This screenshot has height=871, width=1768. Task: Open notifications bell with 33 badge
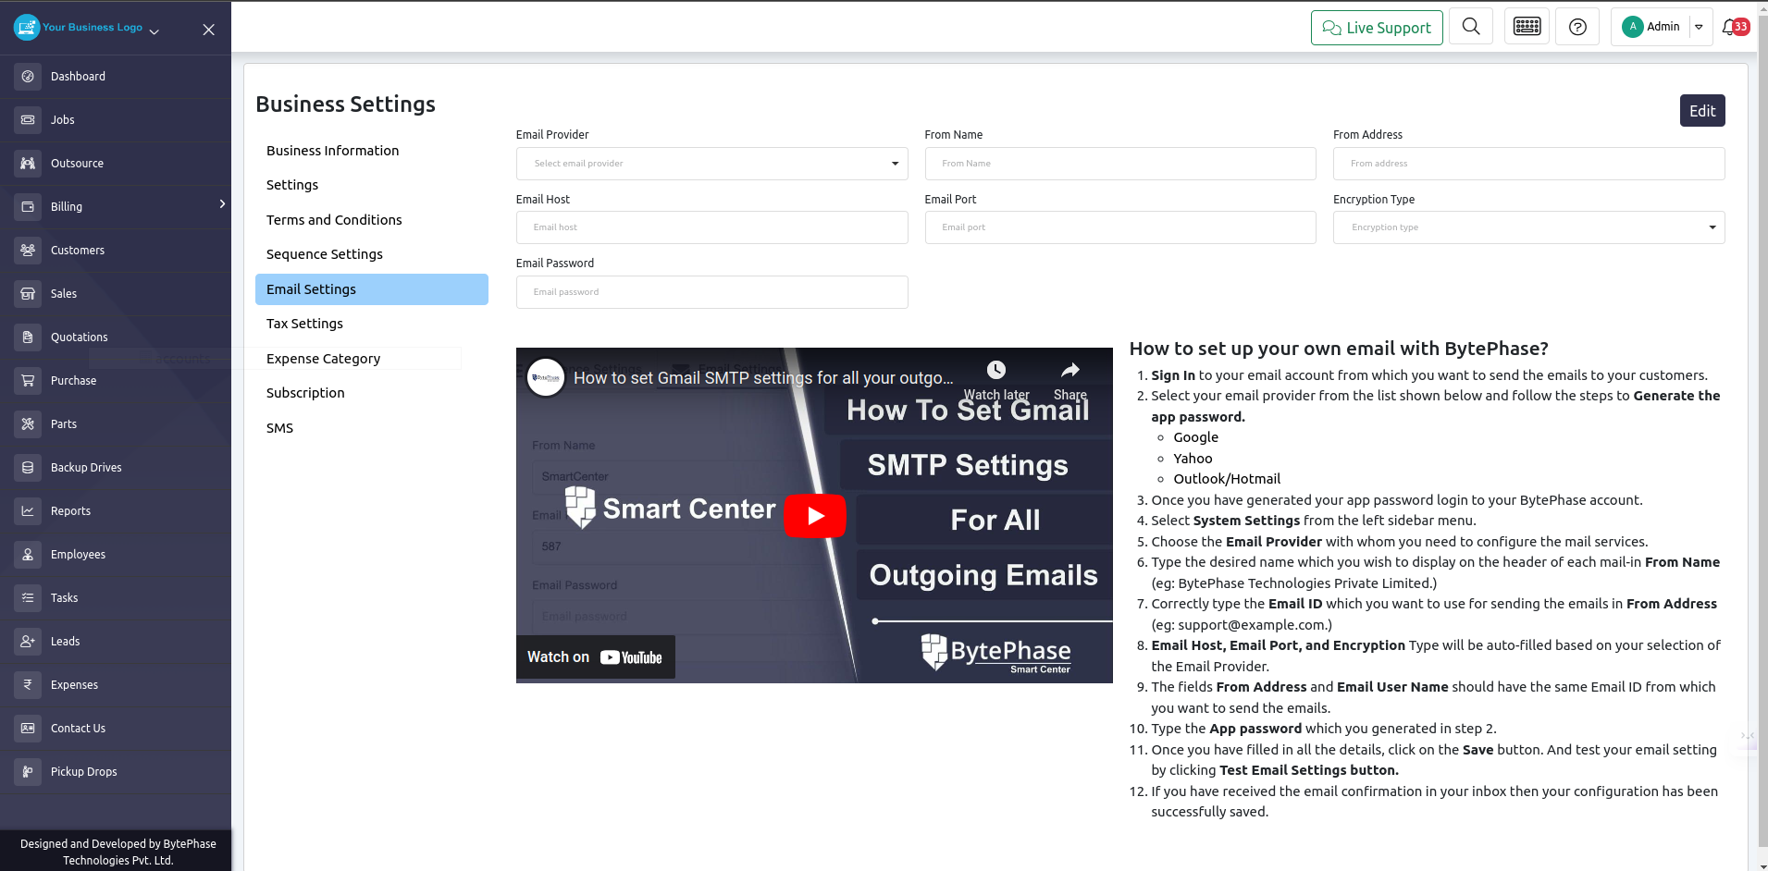click(x=1736, y=27)
